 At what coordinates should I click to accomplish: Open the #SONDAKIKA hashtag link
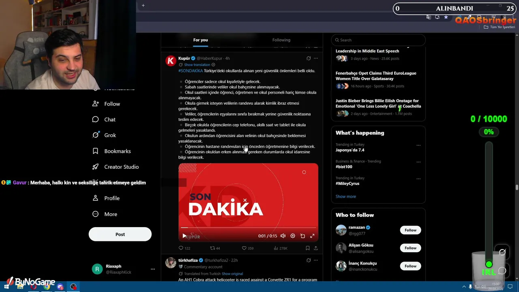coord(191,71)
